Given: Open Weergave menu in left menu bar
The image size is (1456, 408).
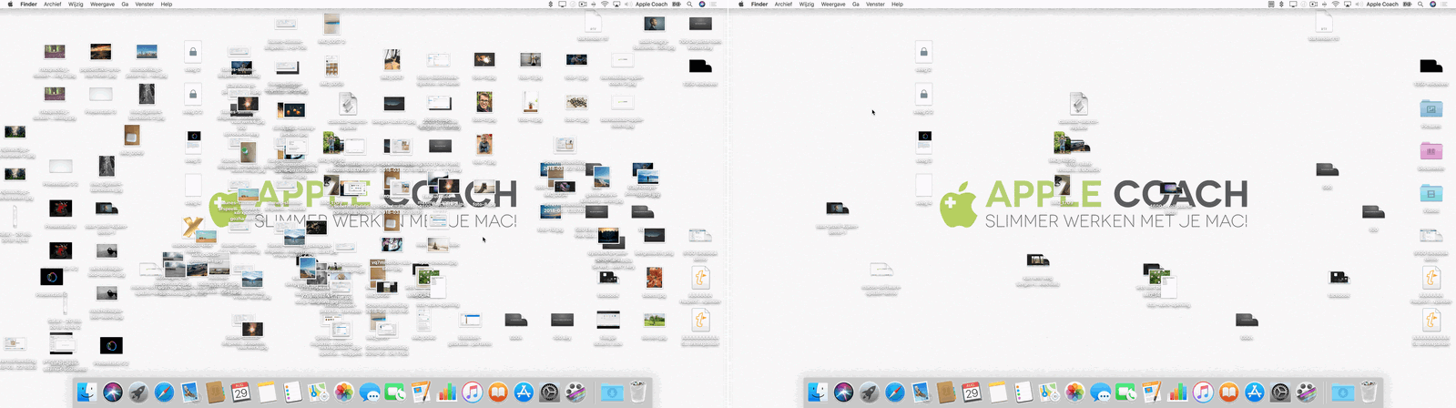Looking at the screenshot, I should pos(102,4).
